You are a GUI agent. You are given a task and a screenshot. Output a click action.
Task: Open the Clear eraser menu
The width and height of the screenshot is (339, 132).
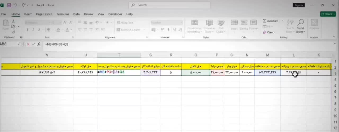point(269,32)
